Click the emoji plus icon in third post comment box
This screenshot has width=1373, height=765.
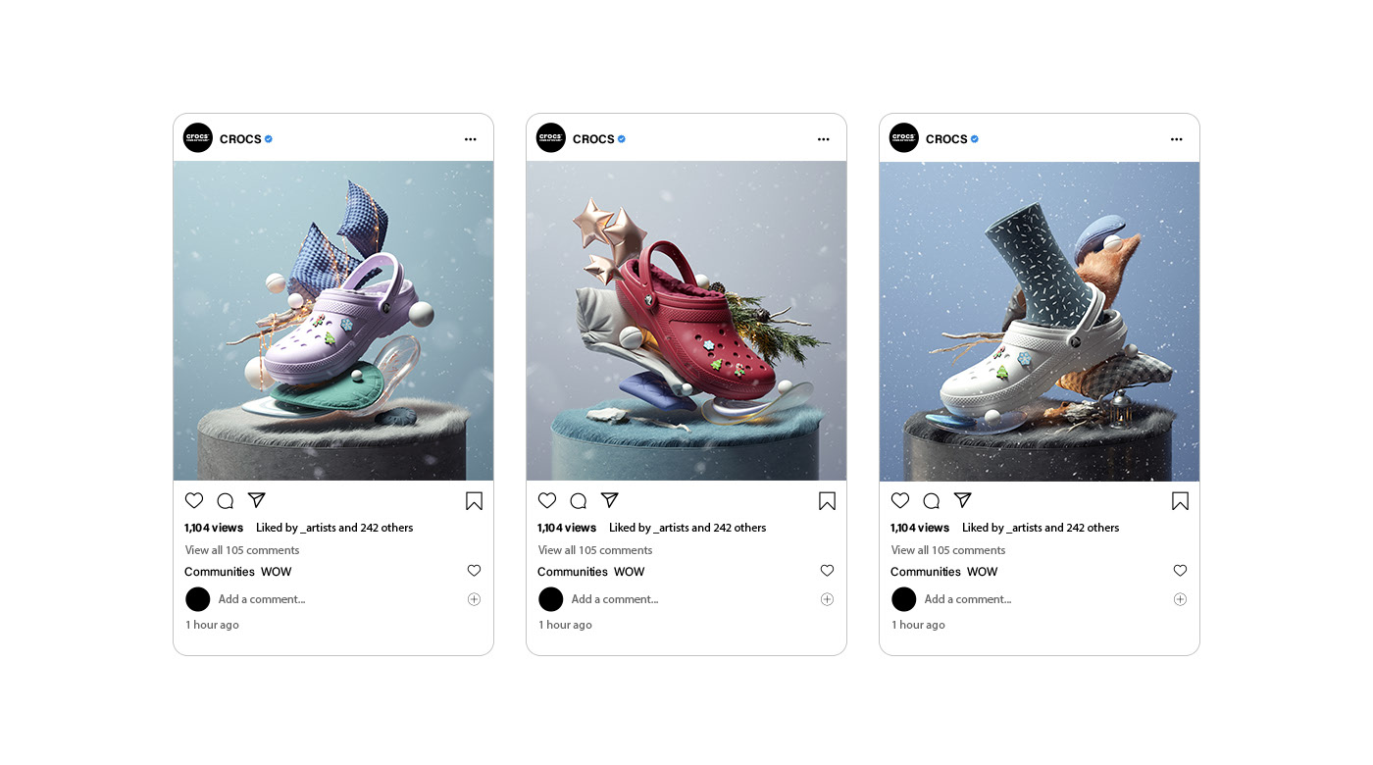click(1180, 599)
